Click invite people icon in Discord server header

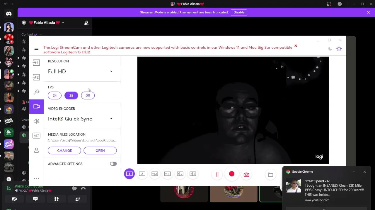[86, 23]
